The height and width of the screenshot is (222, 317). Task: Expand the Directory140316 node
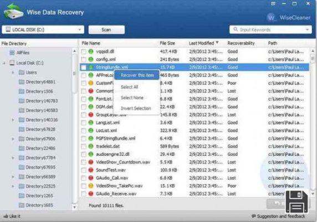click(13, 120)
